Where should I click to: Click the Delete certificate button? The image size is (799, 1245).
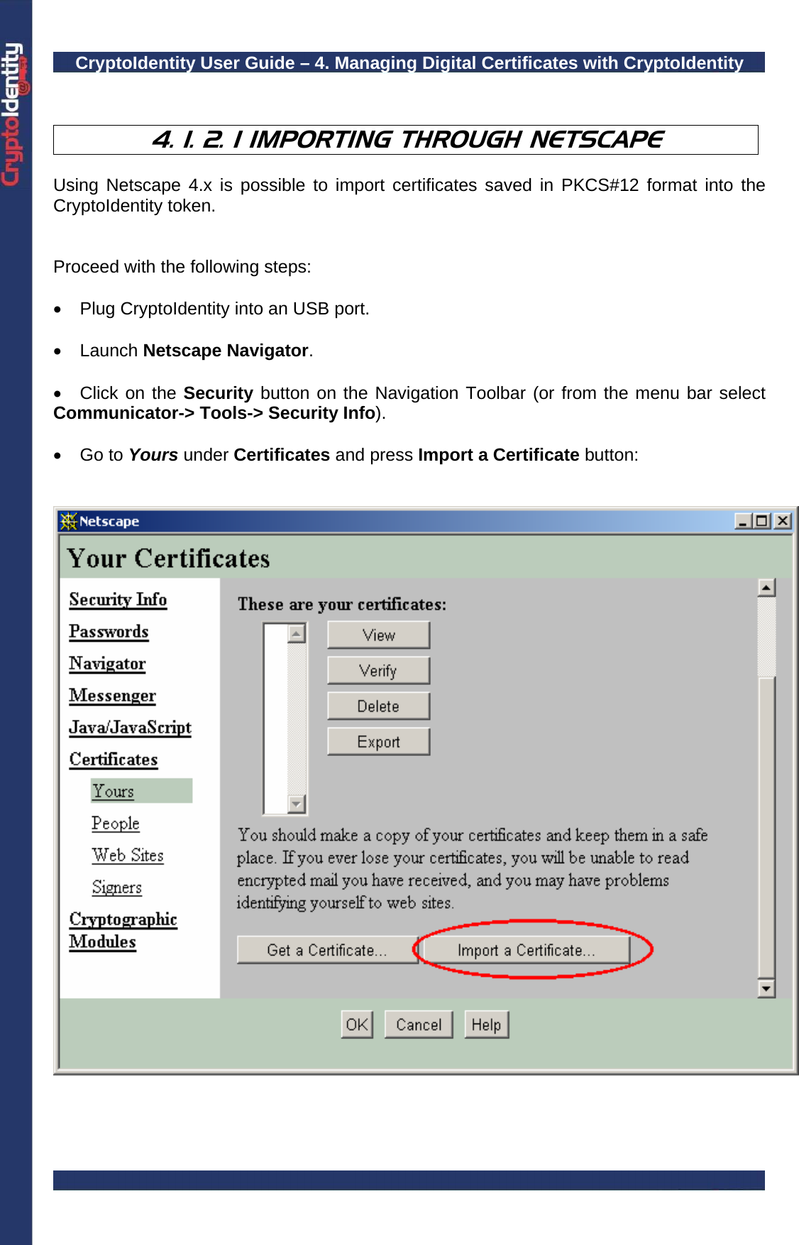[x=378, y=706]
